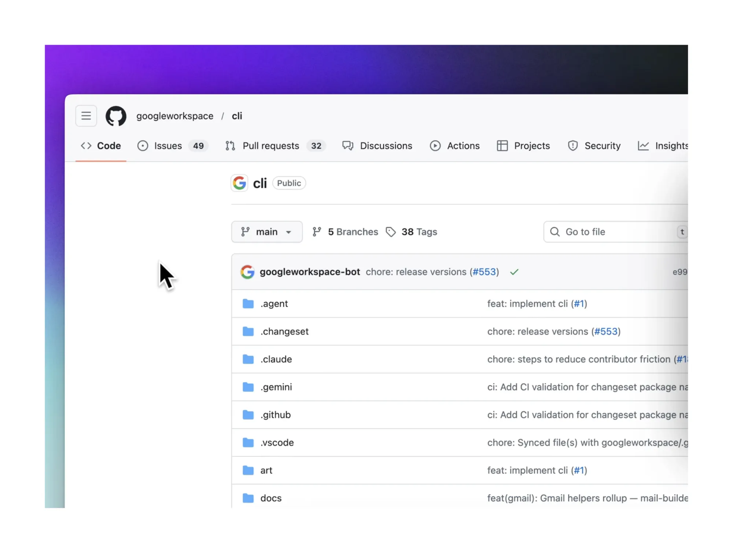
Task: Open #1 link in the .agent row
Action: pos(579,304)
